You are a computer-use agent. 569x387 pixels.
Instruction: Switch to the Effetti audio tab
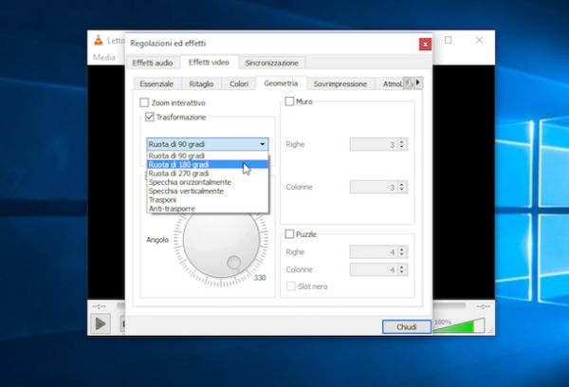tap(153, 63)
